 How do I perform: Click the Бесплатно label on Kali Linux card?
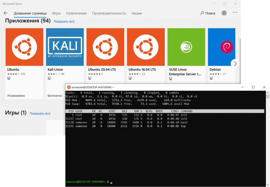tap(55, 96)
